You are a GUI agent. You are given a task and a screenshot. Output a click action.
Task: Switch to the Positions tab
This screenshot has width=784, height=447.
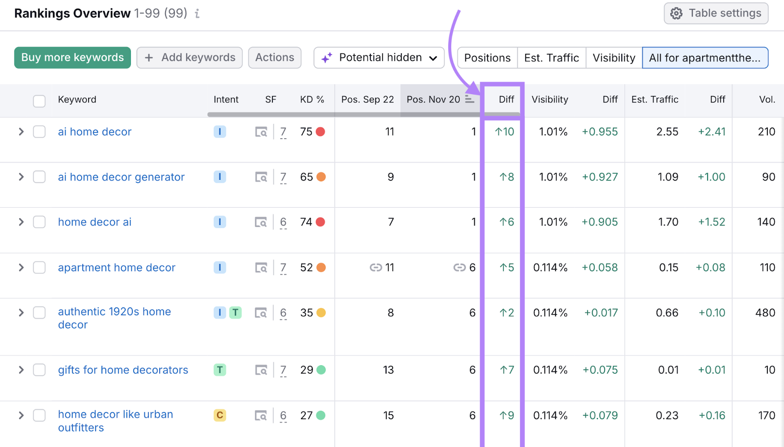tap(487, 57)
